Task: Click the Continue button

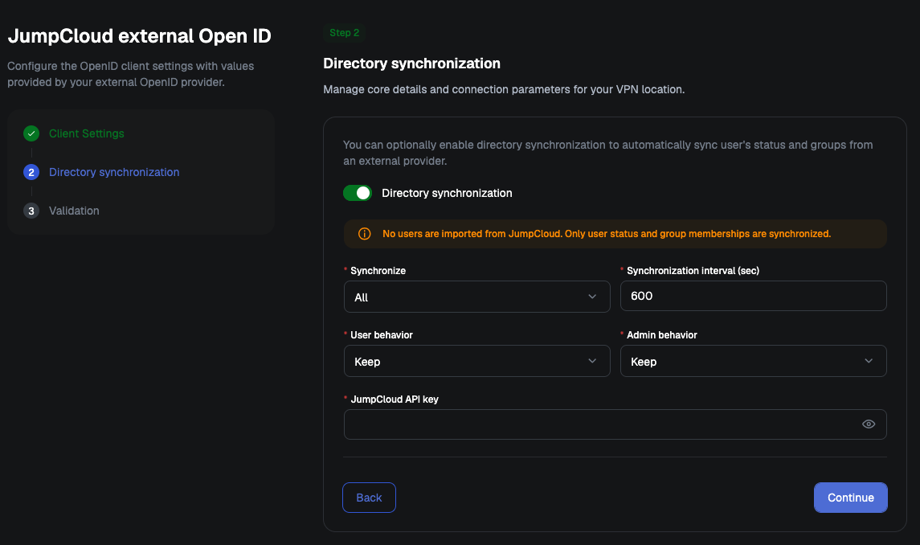Action: click(850, 498)
